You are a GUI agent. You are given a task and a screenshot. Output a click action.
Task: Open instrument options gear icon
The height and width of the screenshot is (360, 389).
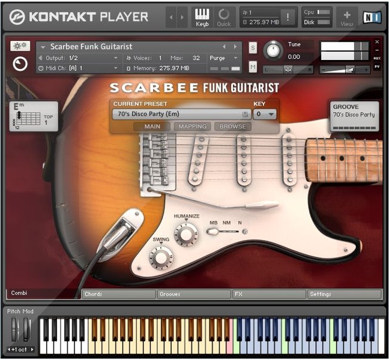[20, 46]
